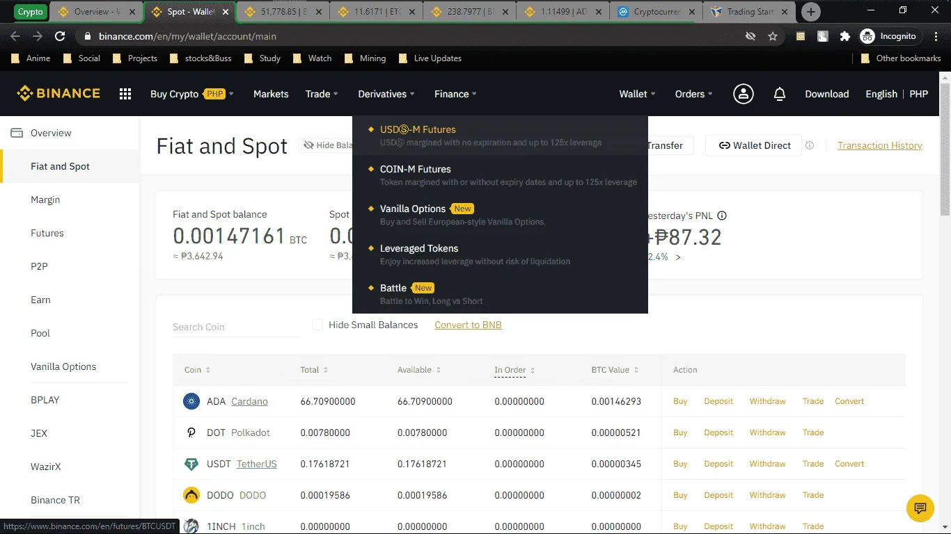Bookmark this page with the star icon
951x534 pixels.
(x=772, y=36)
